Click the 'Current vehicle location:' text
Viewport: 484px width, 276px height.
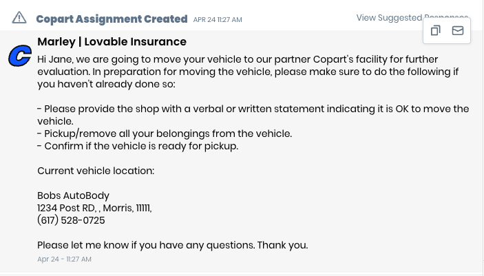96,171
